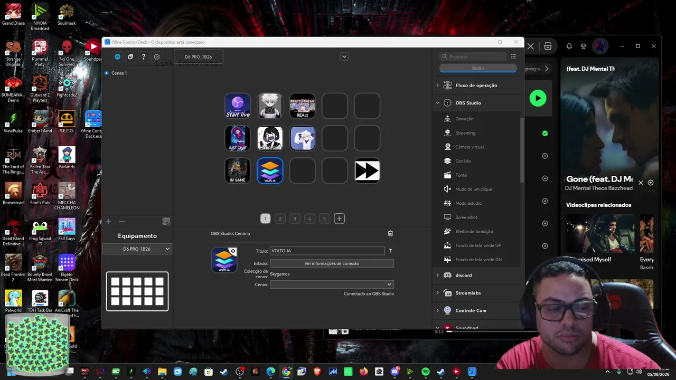Click the green play button in Spotify
The width and height of the screenshot is (676, 380).
pos(538,98)
